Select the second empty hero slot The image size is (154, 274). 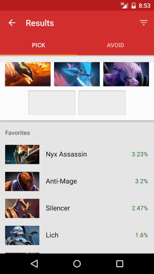[102, 103]
